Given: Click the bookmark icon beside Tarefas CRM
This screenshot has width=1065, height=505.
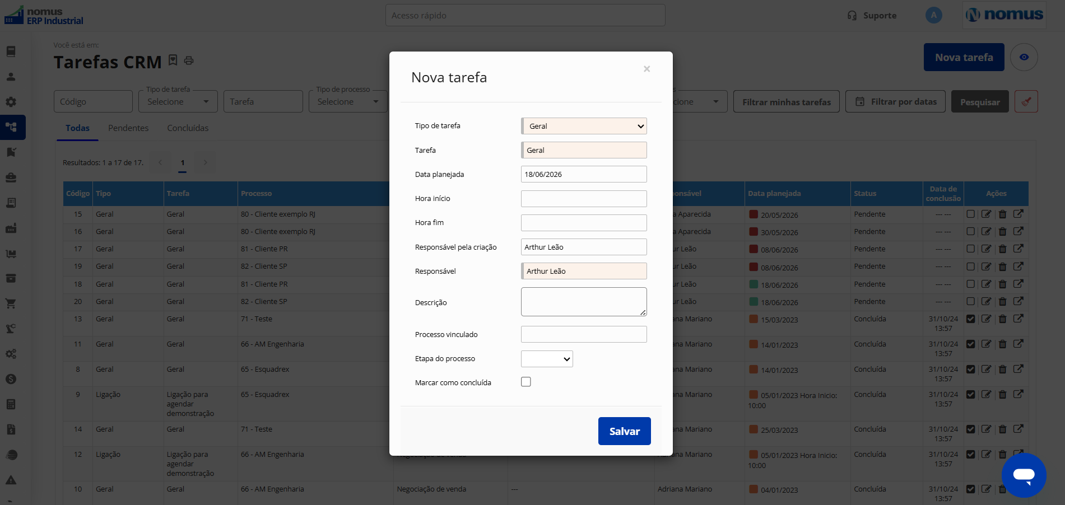Looking at the screenshot, I should [x=173, y=60].
